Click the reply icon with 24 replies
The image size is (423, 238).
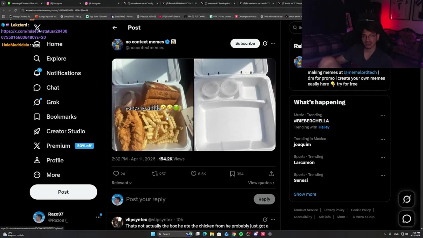[x=116, y=174]
